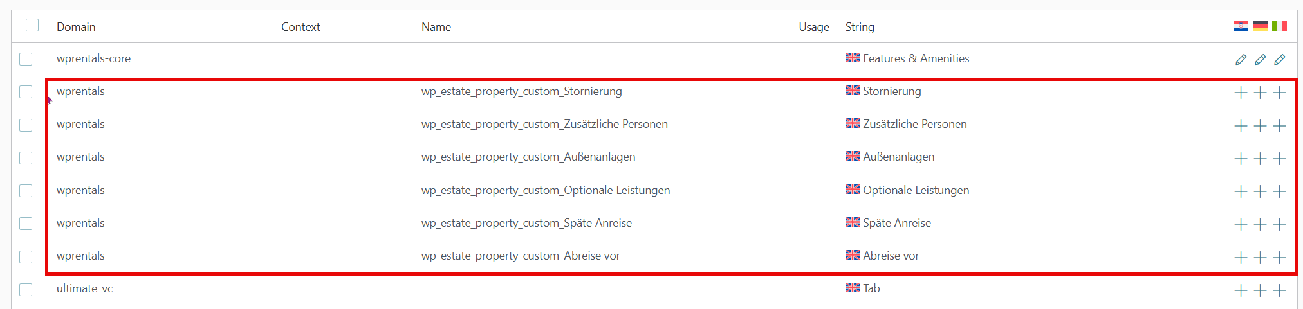Click the Späte Anreise string text

[x=897, y=223]
